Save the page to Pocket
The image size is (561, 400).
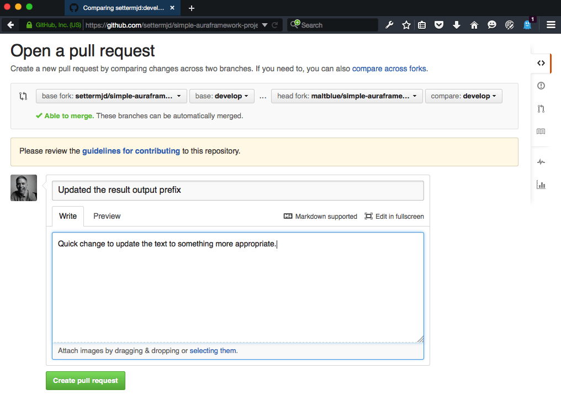tap(439, 25)
